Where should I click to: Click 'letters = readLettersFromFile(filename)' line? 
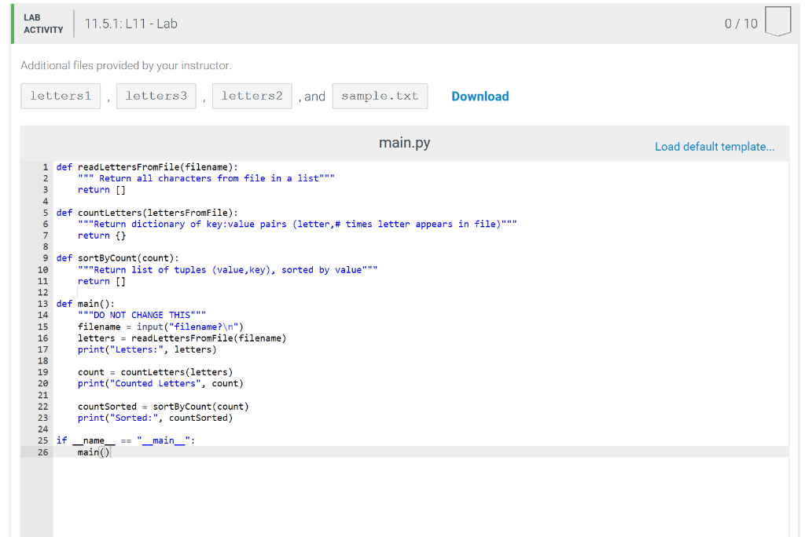pyautogui.click(x=182, y=338)
